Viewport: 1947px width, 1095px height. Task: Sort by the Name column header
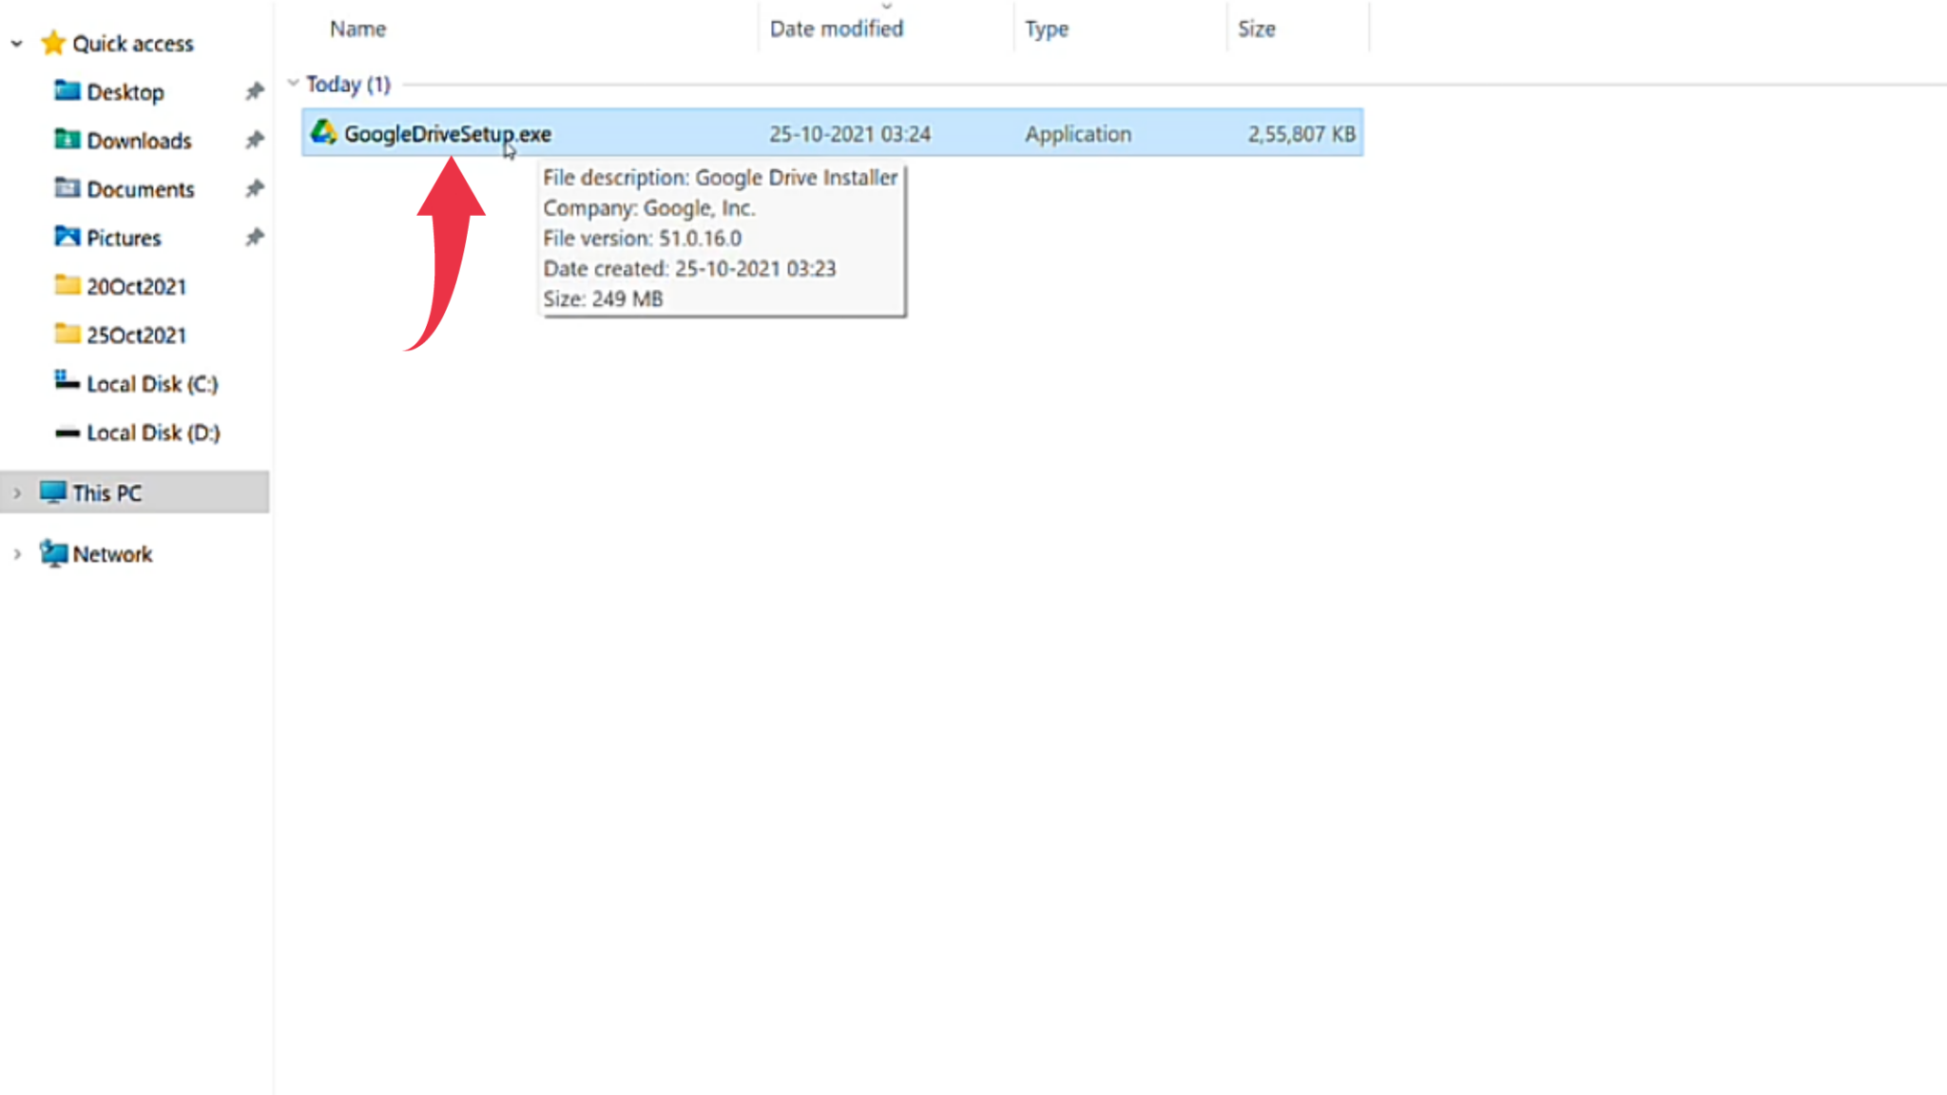pos(357,29)
